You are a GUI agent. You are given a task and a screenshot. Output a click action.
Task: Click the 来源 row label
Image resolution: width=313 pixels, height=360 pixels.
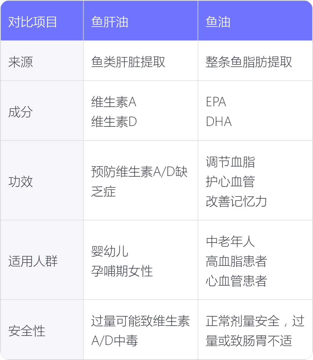(42, 61)
